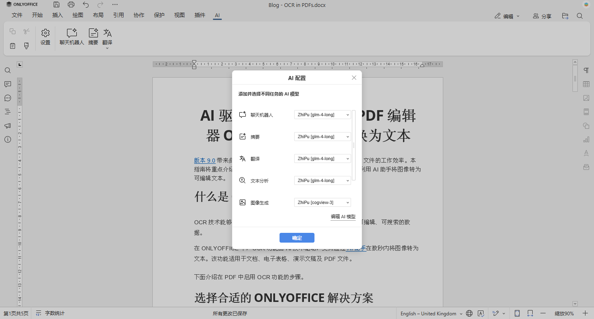Open the 摘要 model dropdown
This screenshot has width=594, height=319.
(323, 137)
